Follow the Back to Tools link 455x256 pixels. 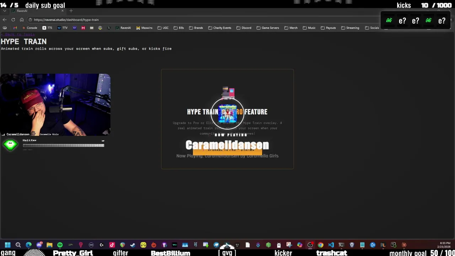pos(18,34)
